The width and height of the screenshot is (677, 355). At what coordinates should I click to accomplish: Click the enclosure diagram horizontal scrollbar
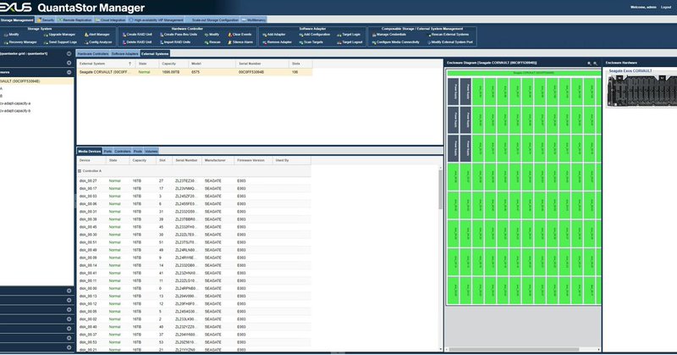pyautogui.click(x=514, y=349)
